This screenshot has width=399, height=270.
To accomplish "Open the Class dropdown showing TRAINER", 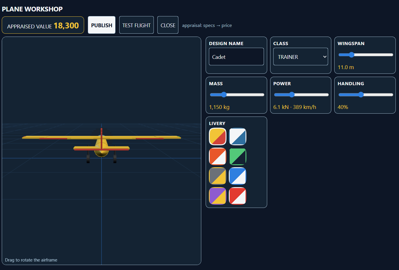I will (301, 57).
